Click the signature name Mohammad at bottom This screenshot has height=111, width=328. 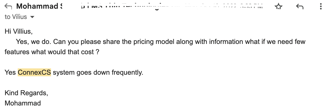pos(23,103)
